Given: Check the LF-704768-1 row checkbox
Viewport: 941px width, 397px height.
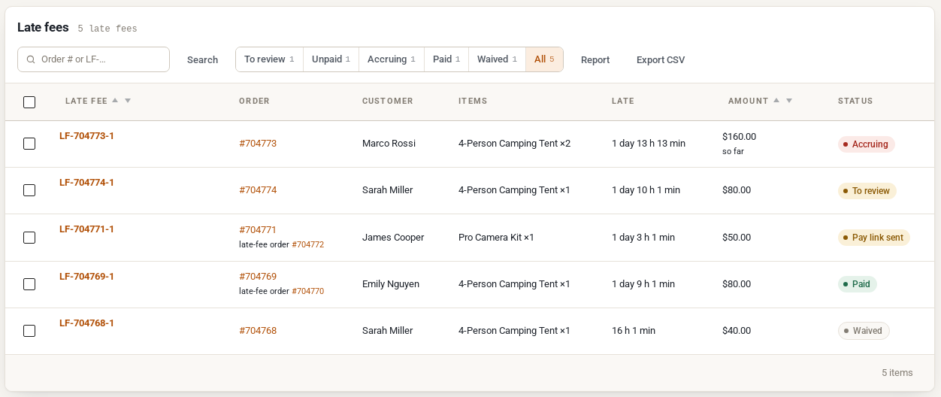Looking at the screenshot, I should pyautogui.click(x=29, y=331).
